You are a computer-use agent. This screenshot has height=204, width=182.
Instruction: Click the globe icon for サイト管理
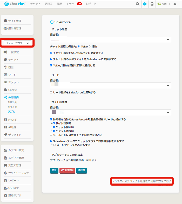[x=5, y=21]
